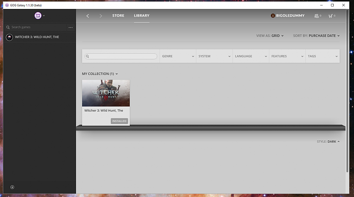Click the INSTALLED badge on Witcher 3
Screen dimensions: 354x197
pyautogui.click(x=119, y=121)
